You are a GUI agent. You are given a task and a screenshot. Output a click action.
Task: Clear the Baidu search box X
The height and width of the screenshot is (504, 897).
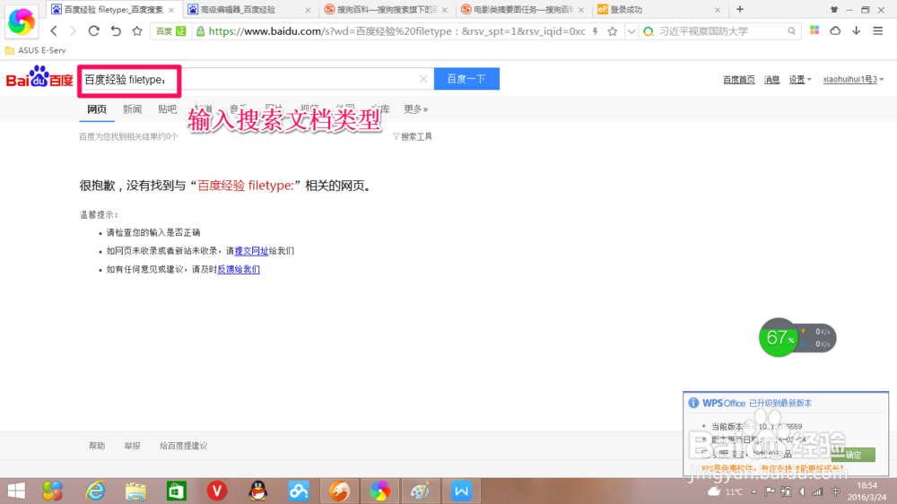point(423,79)
